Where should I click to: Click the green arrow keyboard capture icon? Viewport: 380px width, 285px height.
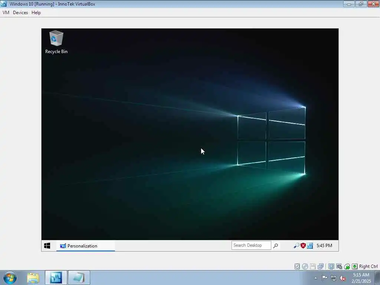(x=355, y=266)
